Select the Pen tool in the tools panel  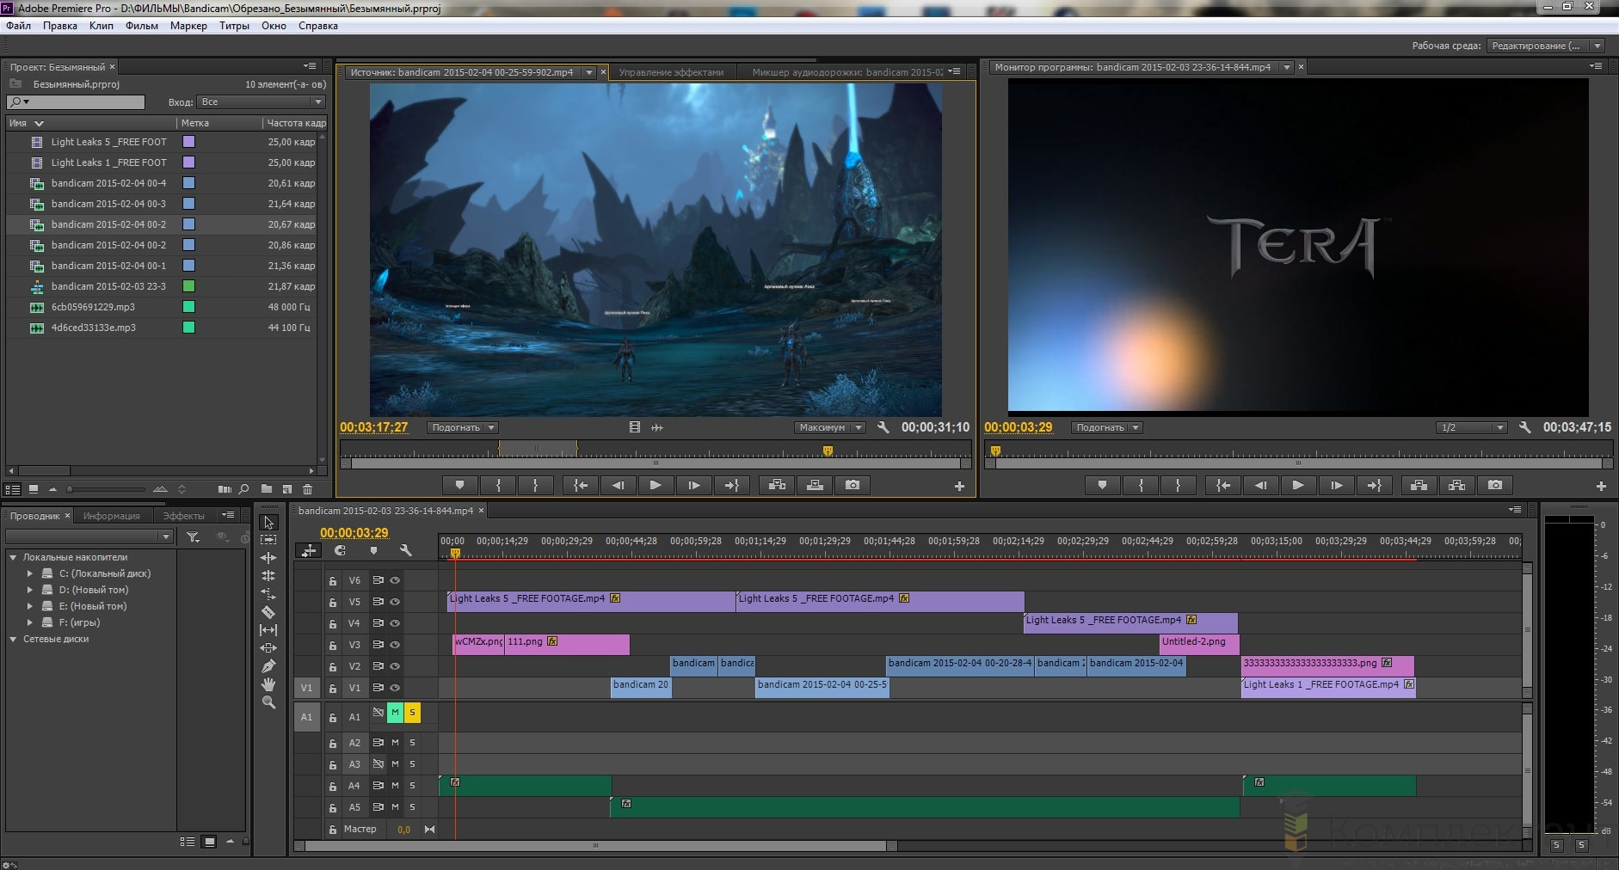268,666
